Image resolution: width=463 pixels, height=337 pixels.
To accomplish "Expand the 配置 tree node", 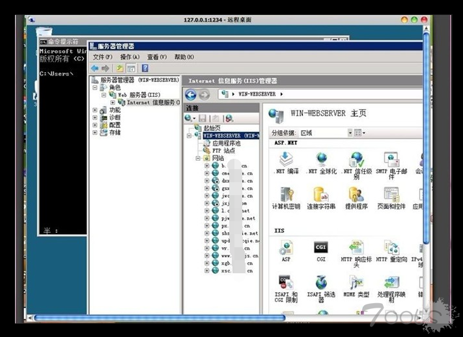I will tap(95, 125).
